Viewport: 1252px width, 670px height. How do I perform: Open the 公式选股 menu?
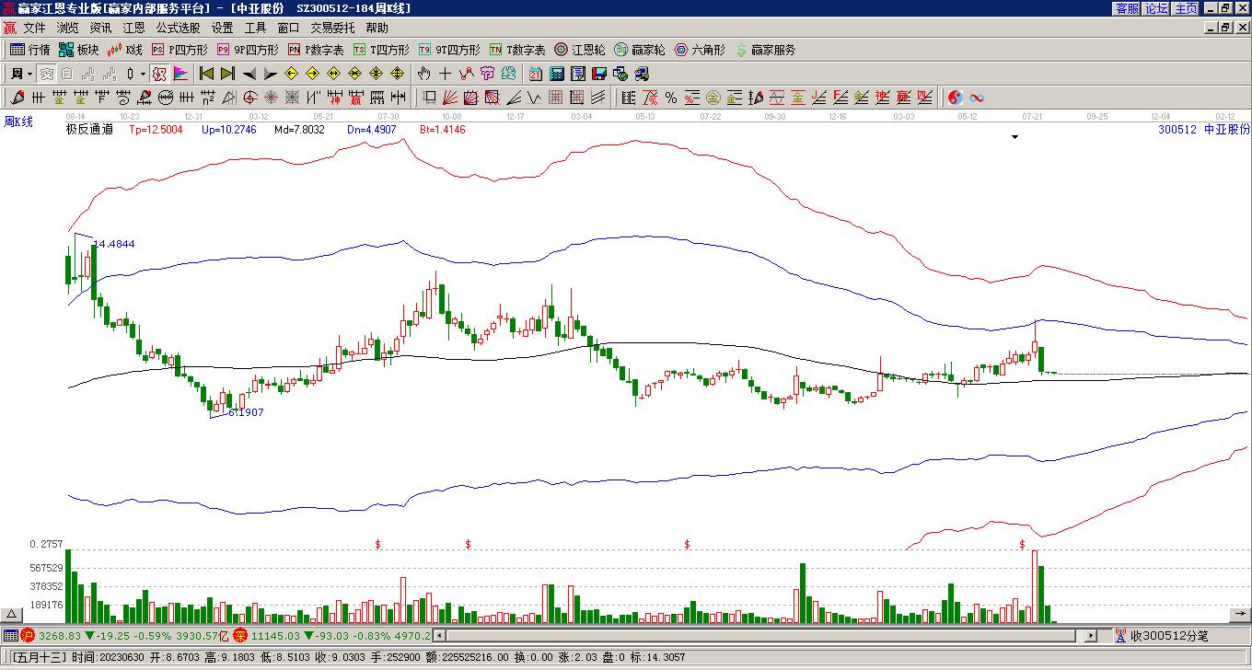(178, 29)
